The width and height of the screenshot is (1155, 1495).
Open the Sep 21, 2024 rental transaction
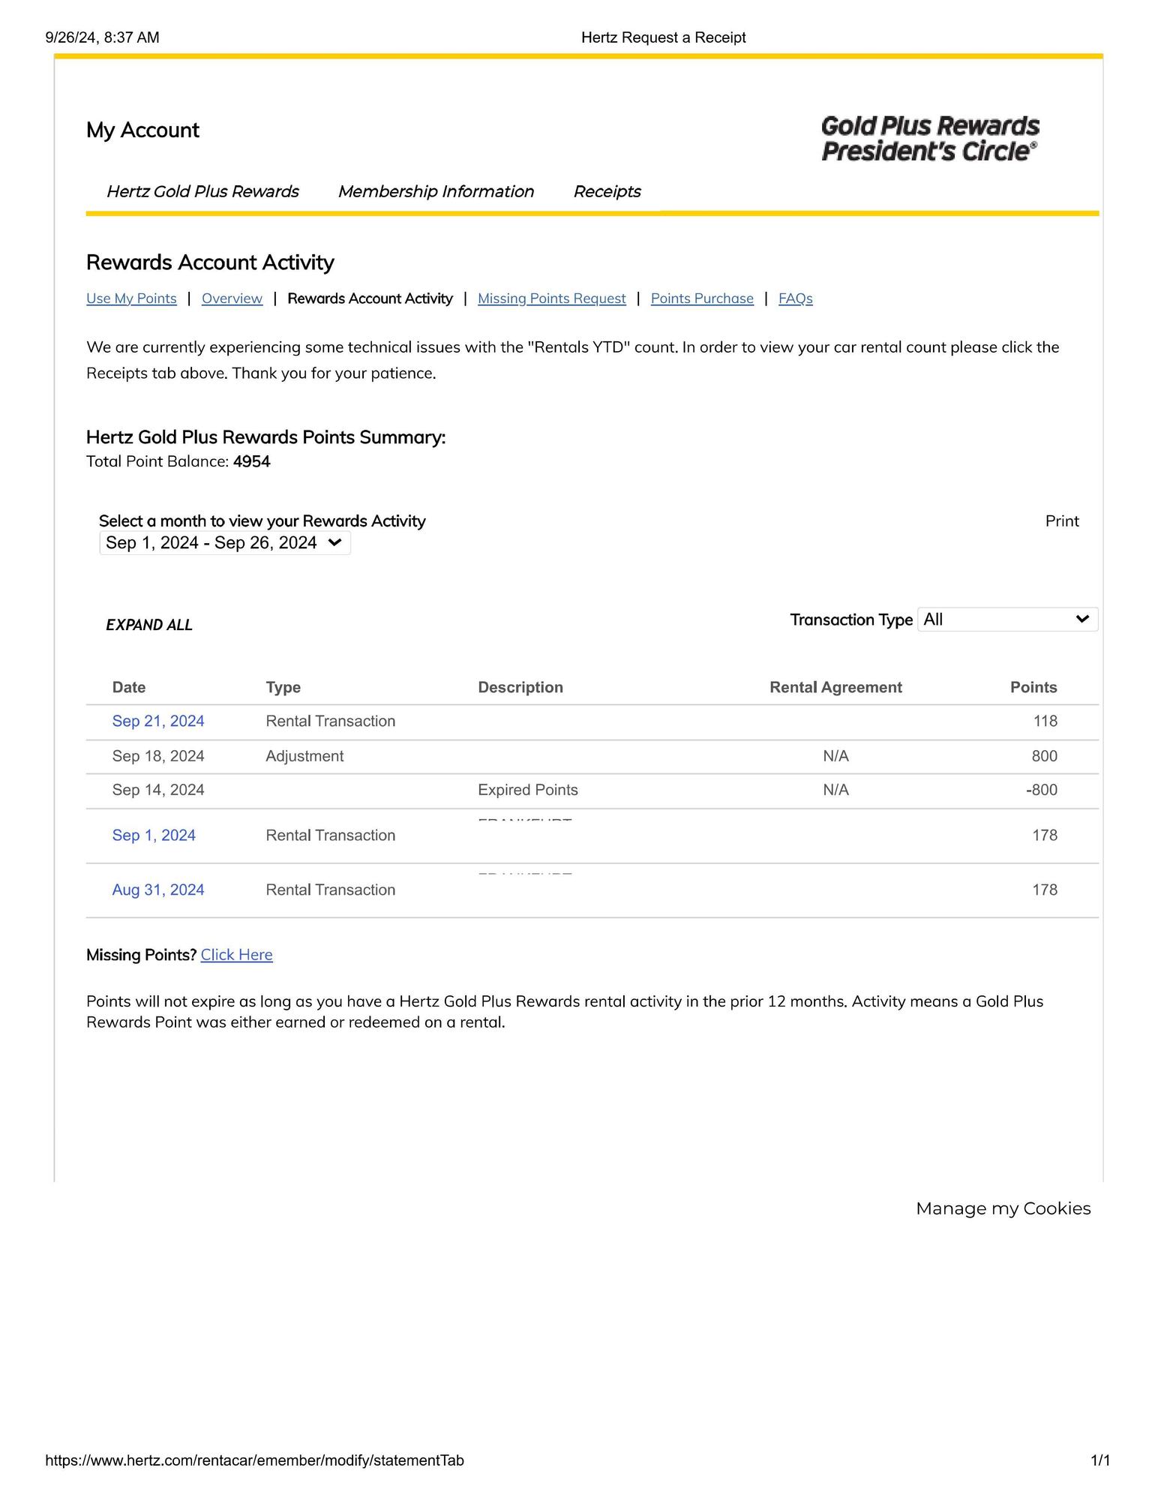click(158, 722)
